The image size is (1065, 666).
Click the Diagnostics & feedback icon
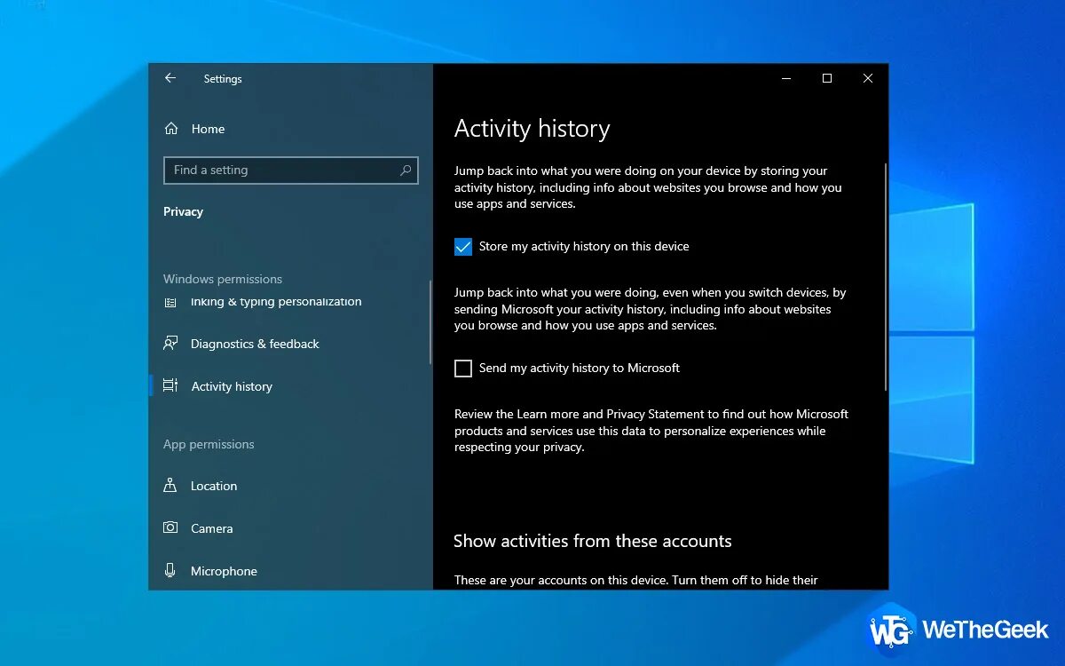[x=170, y=344]
